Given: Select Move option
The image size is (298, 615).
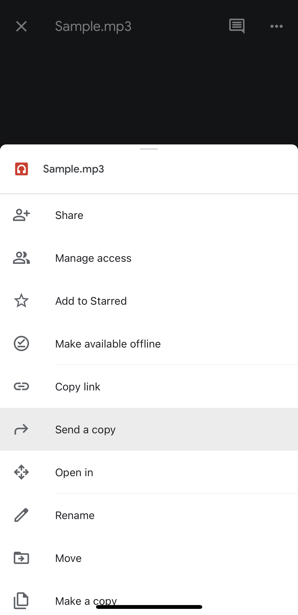Looking at the screenshot, I should coord(149,558).
